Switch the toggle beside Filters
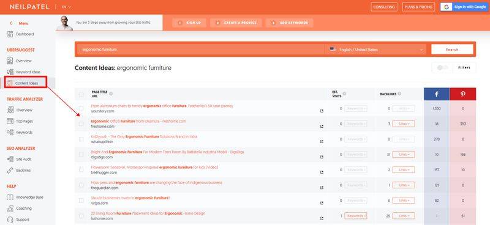This screenshot has width=490, height=225. (x=442, y=68)
